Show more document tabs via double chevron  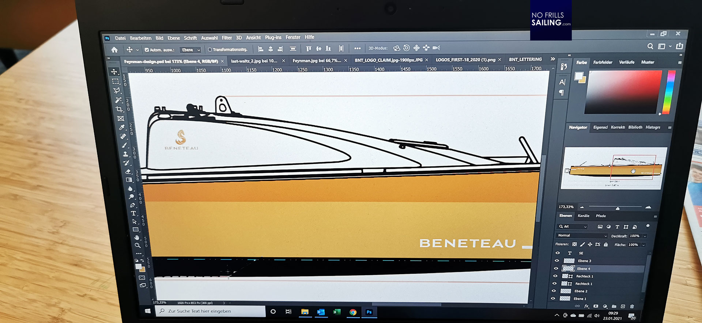pyautogui.click(x=552, y=59)
